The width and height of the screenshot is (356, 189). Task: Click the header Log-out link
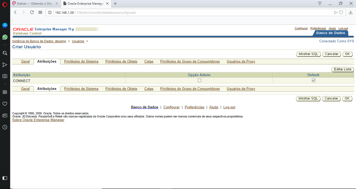(x=343, y=28)
